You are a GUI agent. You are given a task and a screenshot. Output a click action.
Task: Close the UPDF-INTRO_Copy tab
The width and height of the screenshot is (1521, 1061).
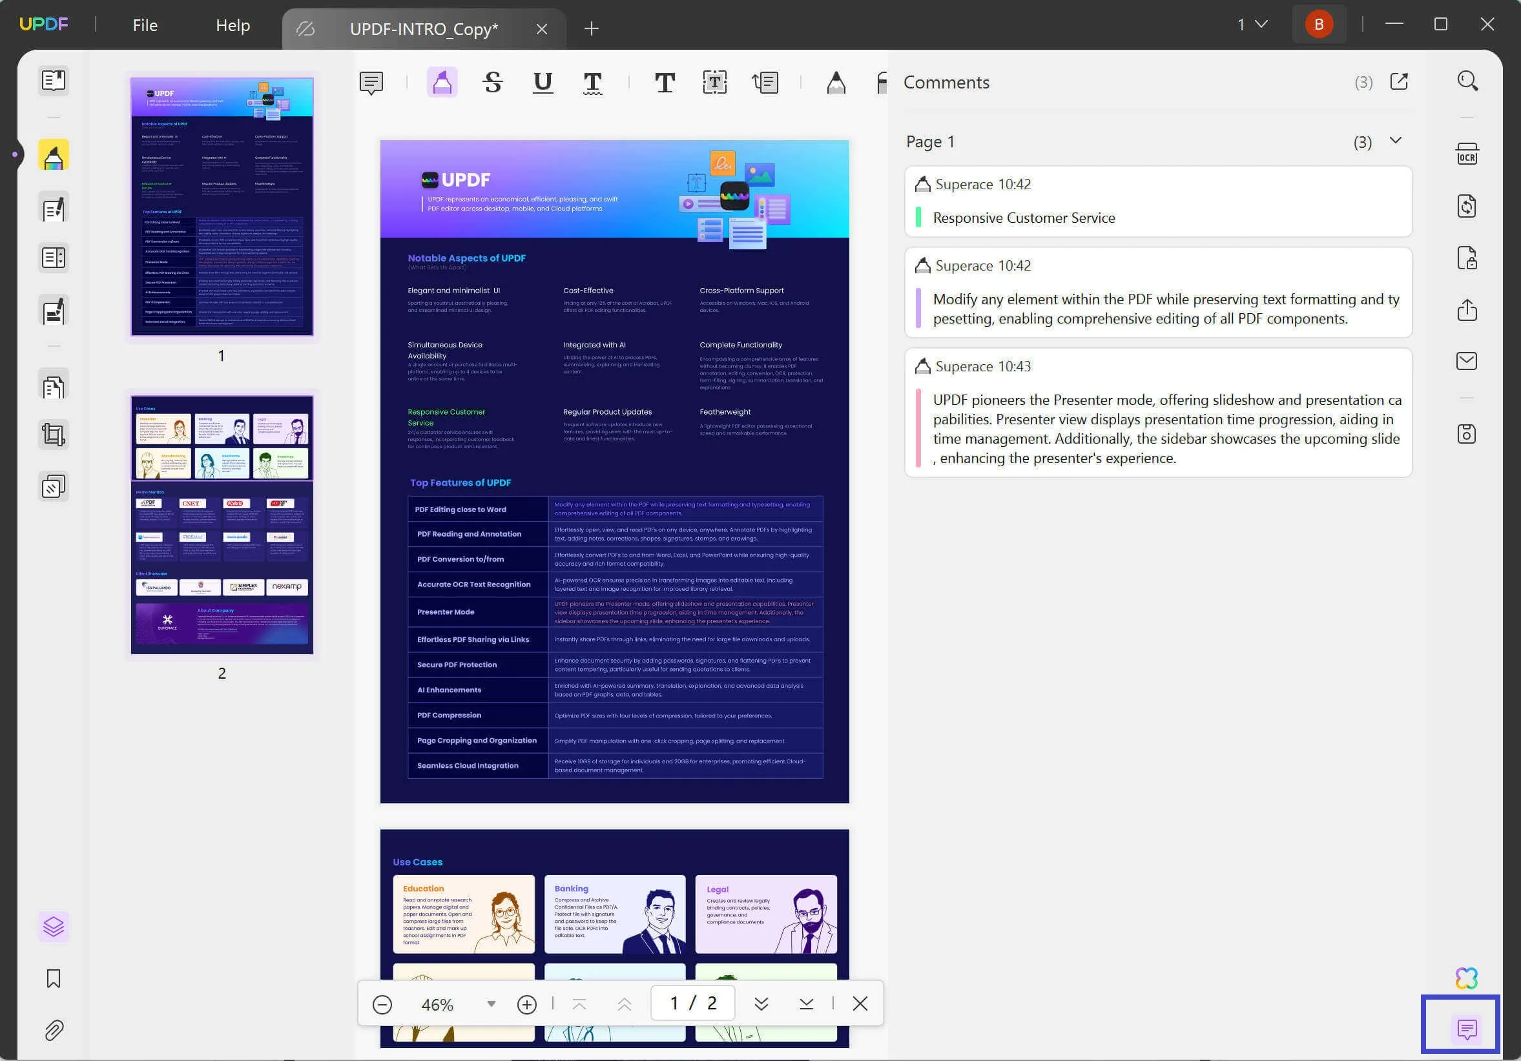[541, 28]
